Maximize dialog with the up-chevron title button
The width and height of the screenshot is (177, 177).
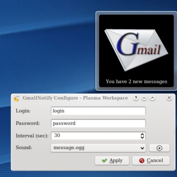coord(152,98)
